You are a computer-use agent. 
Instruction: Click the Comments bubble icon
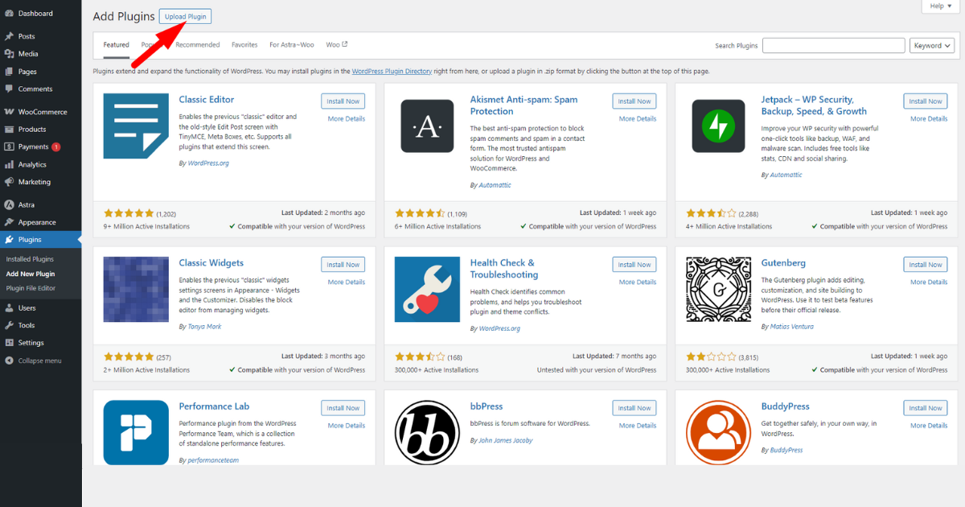(x=8, y=89)
